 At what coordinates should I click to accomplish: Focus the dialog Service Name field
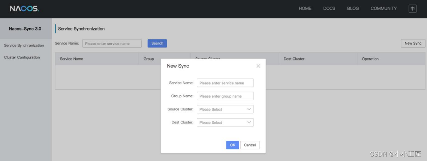[225, 83]
